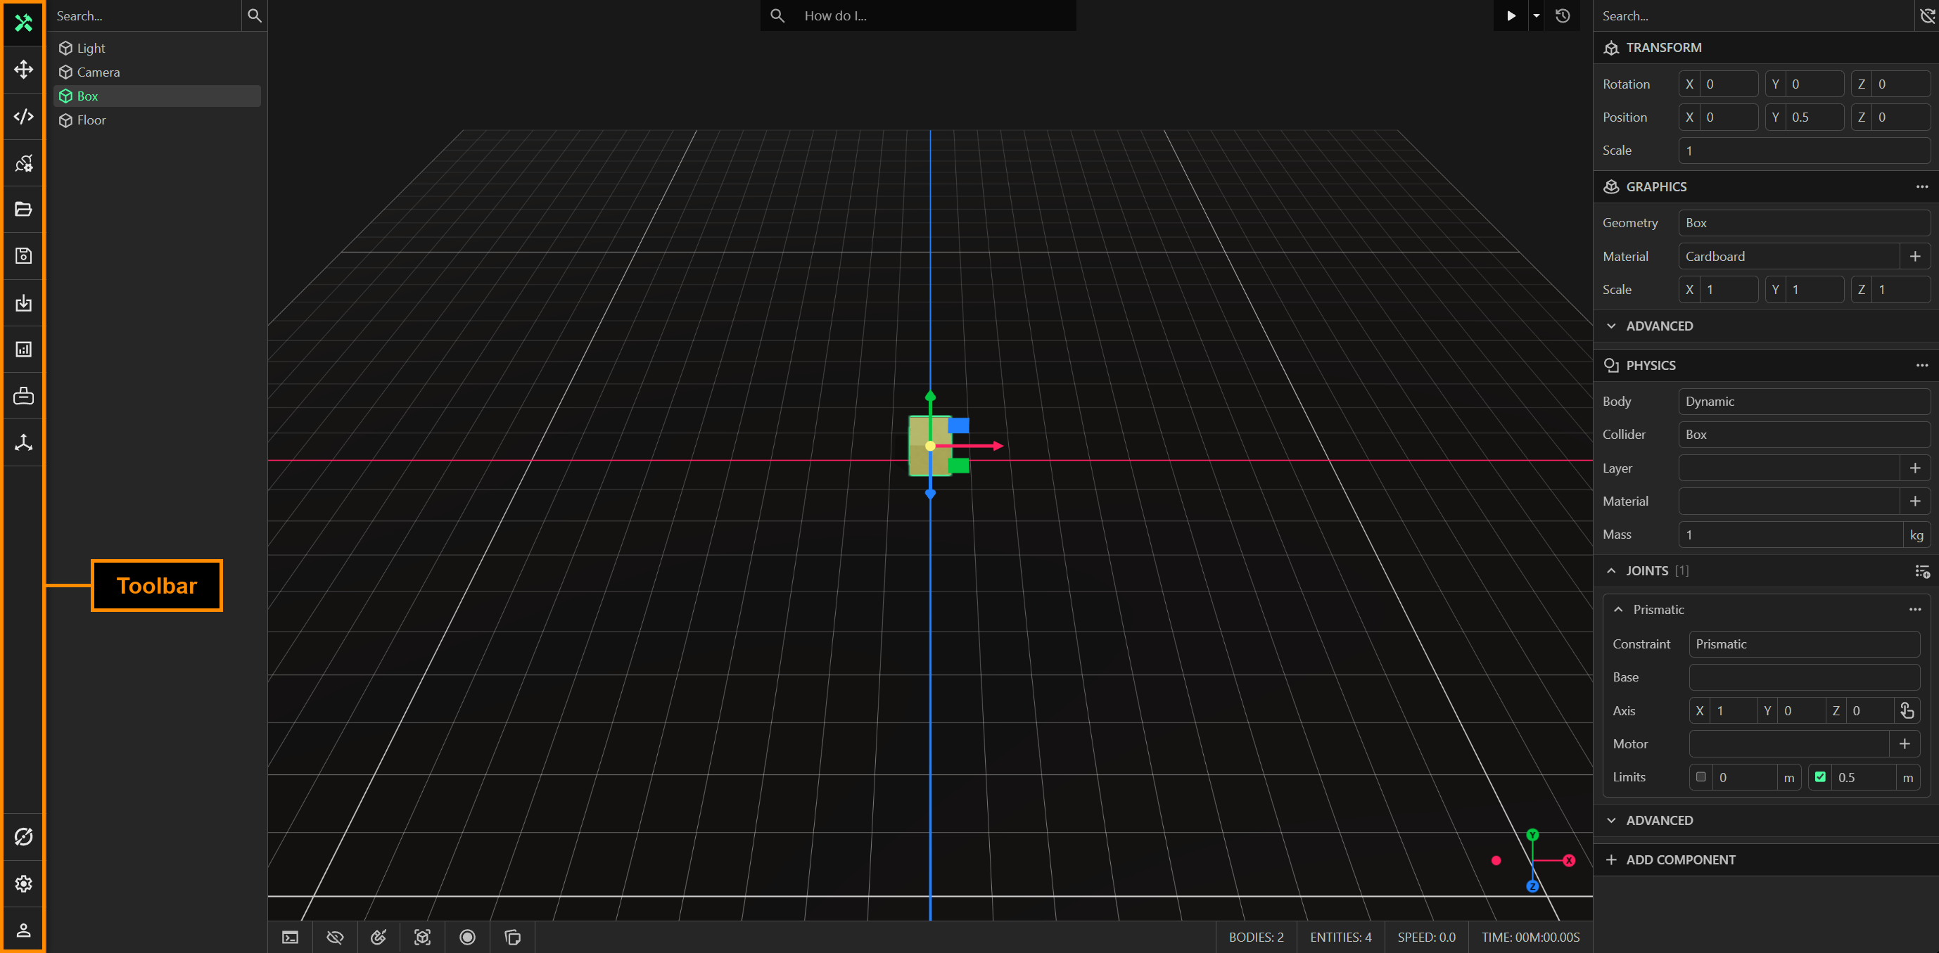Toggle the crossed-eye visibility icon below the viewport

click(335, 938)
